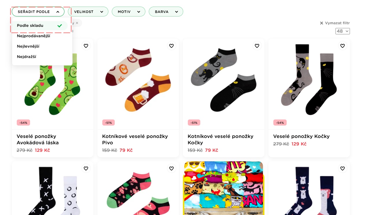Select Nejprodávanější sort option
Viewport: 369px width, 215px height.
pyautogui.click(x=34, y=36)
